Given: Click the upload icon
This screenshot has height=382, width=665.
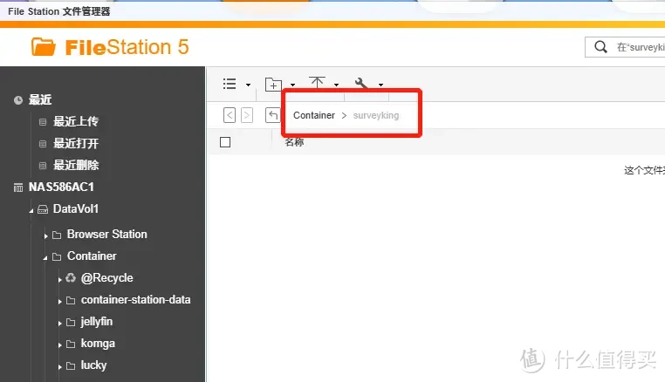Looking at the screenshot, I should click(x=317, y=82).
